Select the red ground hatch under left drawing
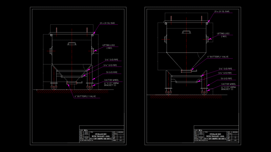Viewport: 271px width, 152px height. point(72,92)
